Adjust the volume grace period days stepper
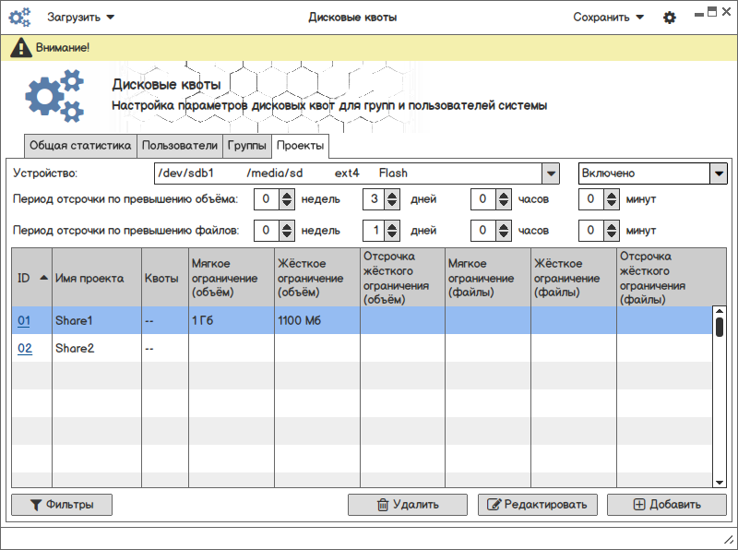738x550 pixels. coord(392,198)
